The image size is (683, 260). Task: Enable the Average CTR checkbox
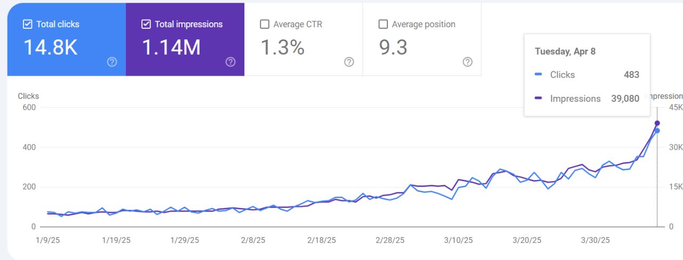(x=264, y=24)
